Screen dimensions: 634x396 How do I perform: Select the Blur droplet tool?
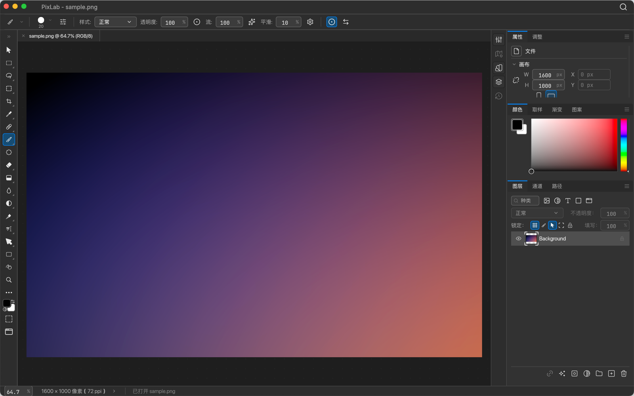click(9, 191)
